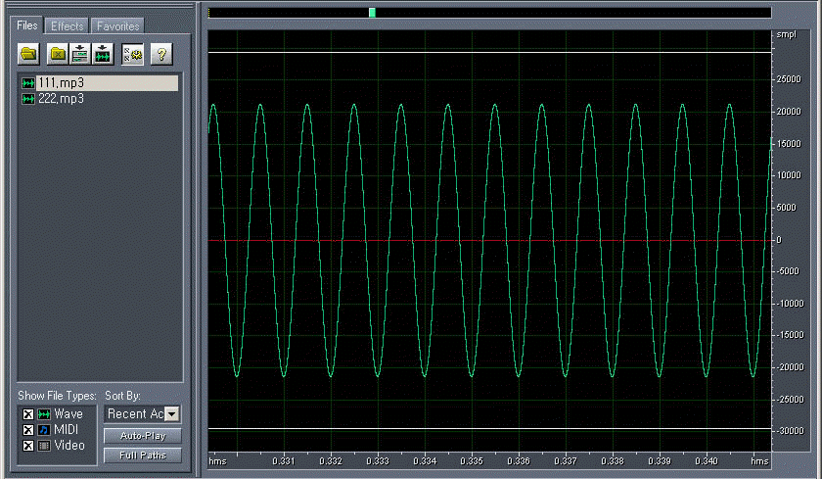Click the 0.340 mark on time ruler
The width and height of the screenshot is (822, 479).
coord(707,461)
